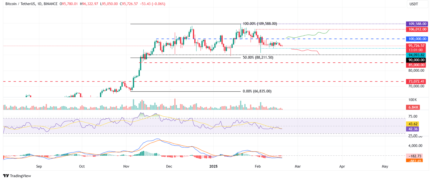This screenshot has width=432, height=181.
Task: Select the 109,588.00 purple price label
Action: pos(417,24)
